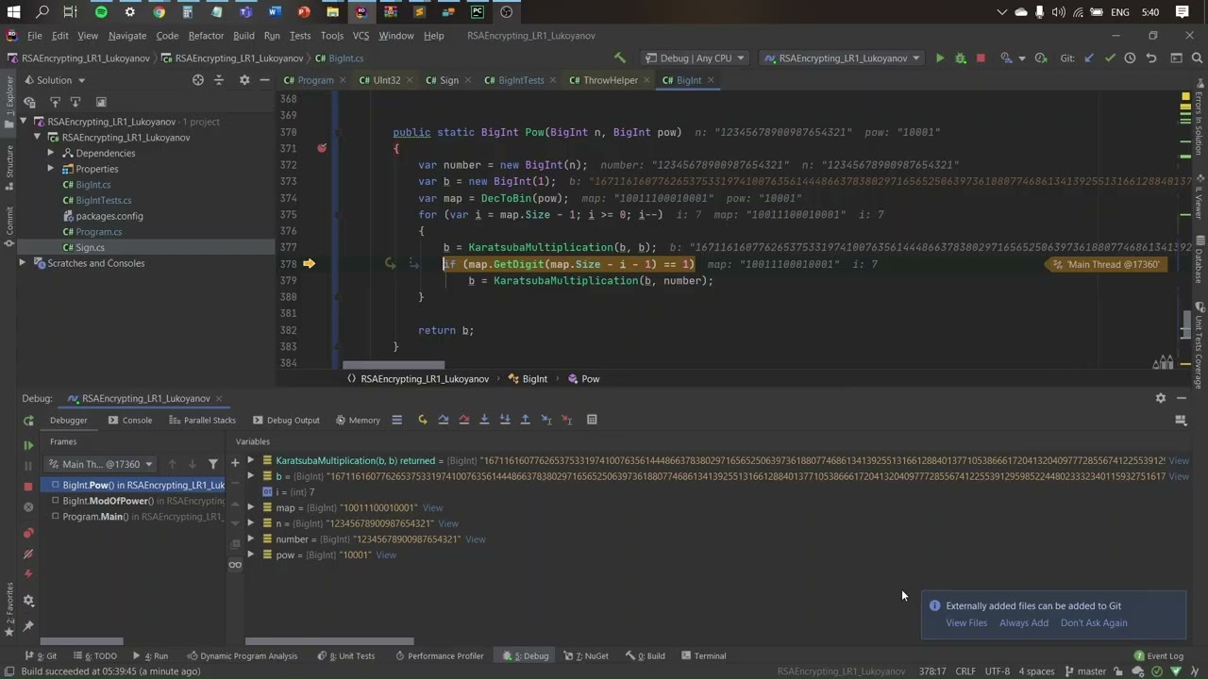Viewport: 1208px width, 679px height.
Task: Open Main Thread @17360 dropdown in Frames
Action: tap(100, 464)
